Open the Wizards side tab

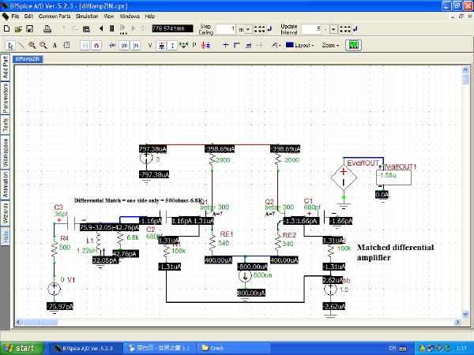[6, 214]
